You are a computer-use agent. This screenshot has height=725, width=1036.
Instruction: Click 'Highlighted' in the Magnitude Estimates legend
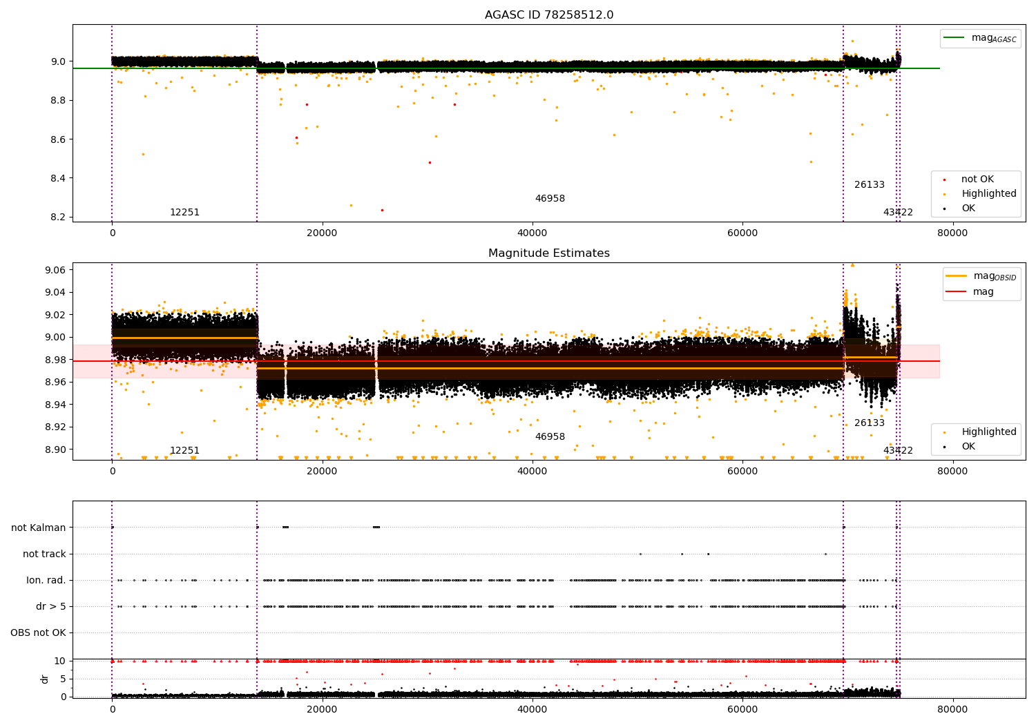click(981, 432)
